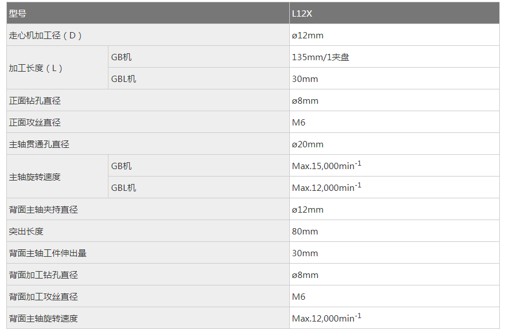505x329 pixels.
Task: Select the GB机 cell beside 主轴旋转速度
Action: (121, 166)
